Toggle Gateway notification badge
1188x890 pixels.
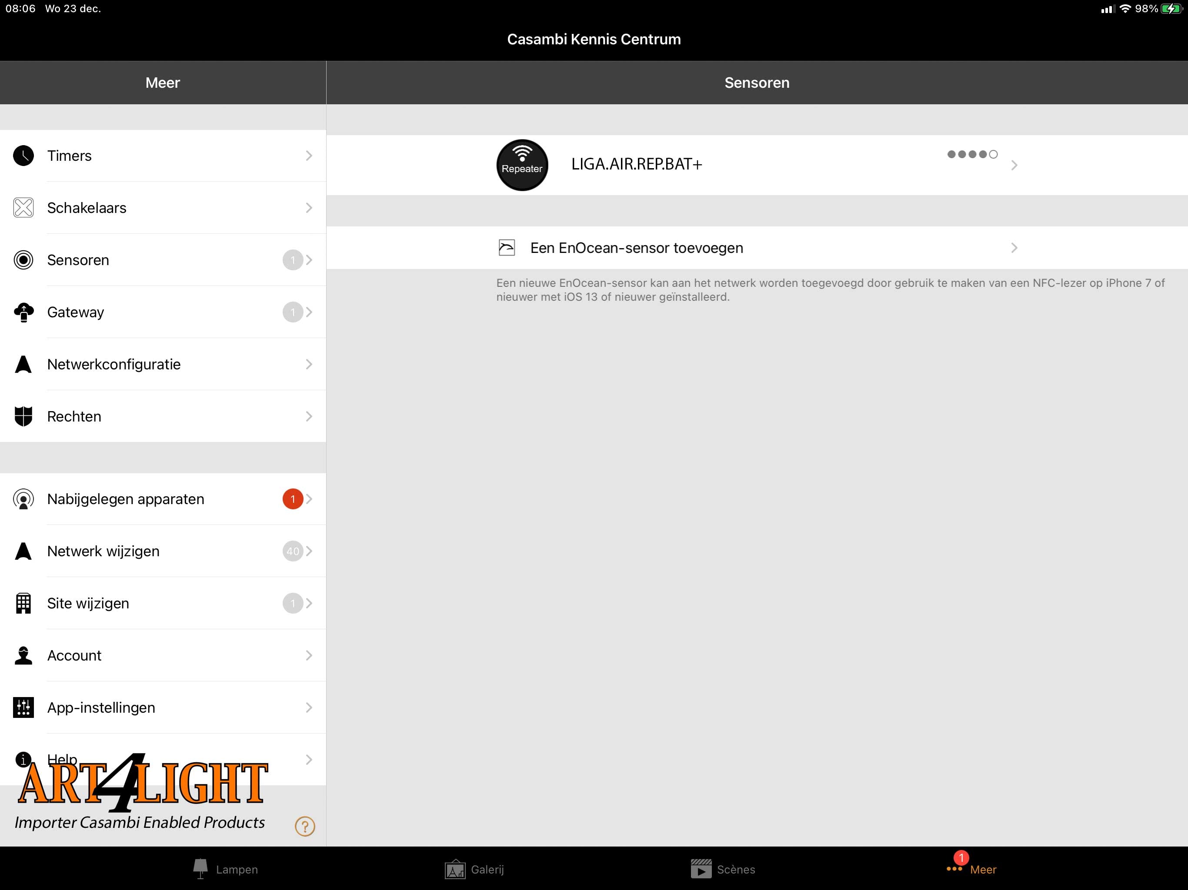(293, 311)
